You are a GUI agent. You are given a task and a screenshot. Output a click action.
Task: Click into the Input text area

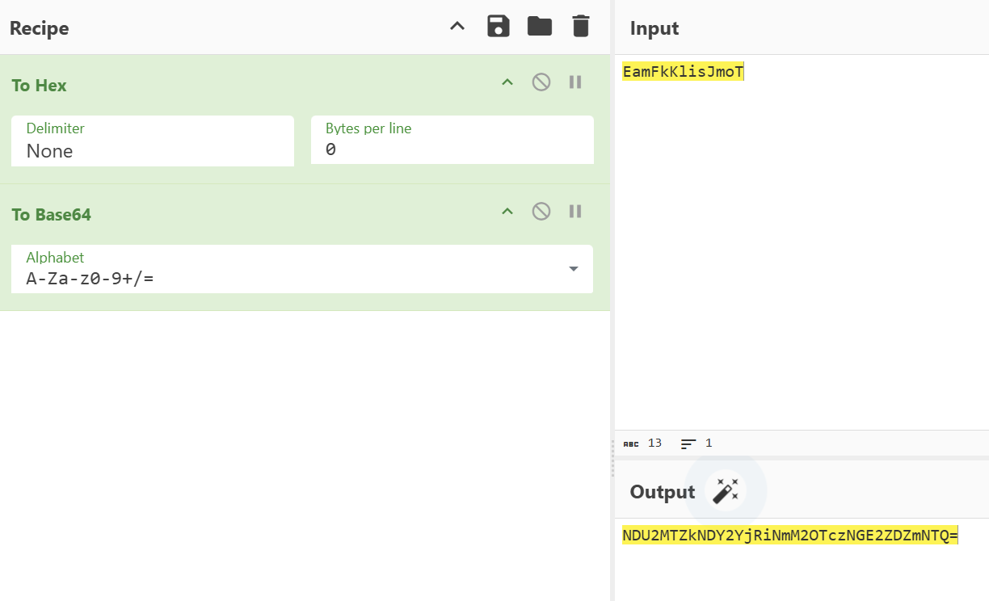tap(800, 242)
